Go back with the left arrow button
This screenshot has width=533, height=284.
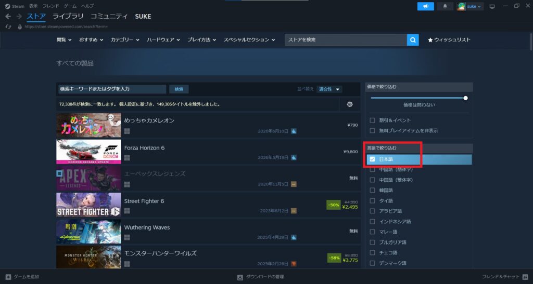(8, 16)
